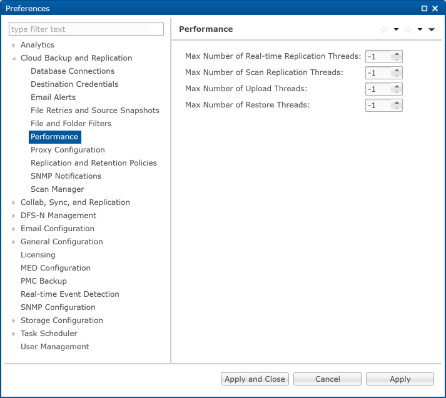Expand the Task Scheduler node
This screenshot has width=446, height=398.
point(13,334)
